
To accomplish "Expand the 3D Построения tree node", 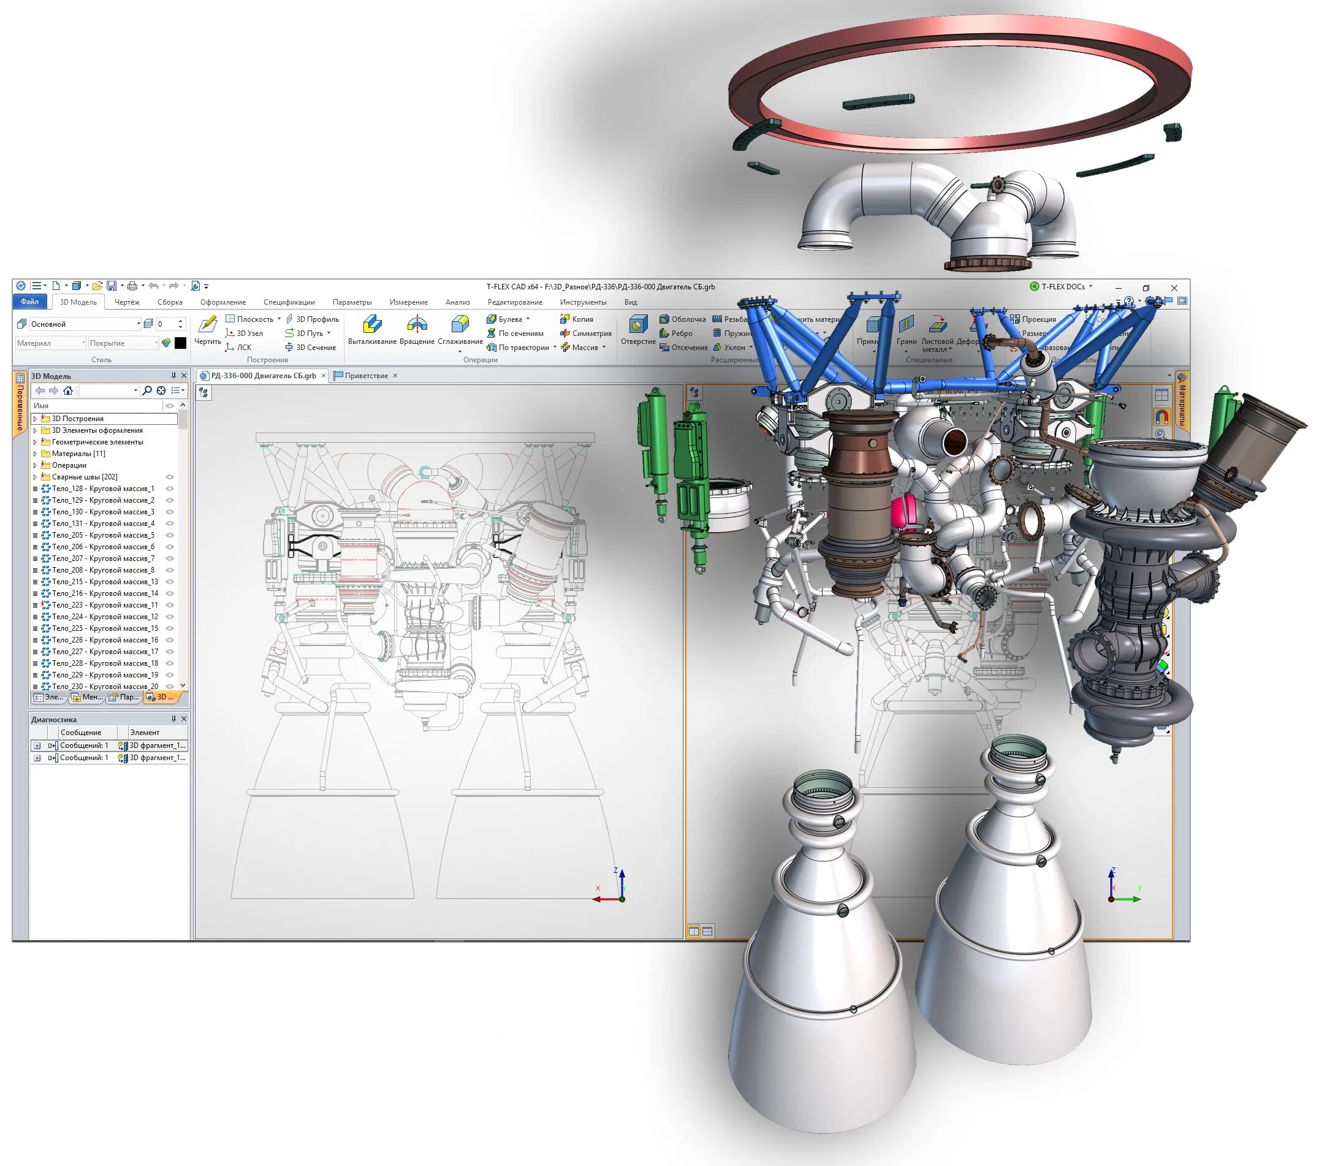I will pyautogui.click(x=36, y=419).
